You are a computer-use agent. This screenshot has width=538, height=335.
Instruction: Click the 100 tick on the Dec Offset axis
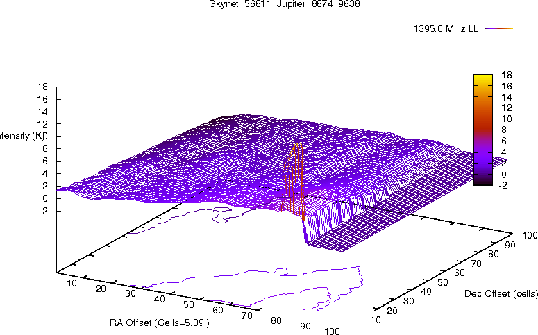pyautogui.click(x=530, y=235)
